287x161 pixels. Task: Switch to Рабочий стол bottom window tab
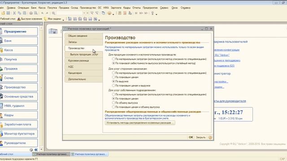click(16, 154)
